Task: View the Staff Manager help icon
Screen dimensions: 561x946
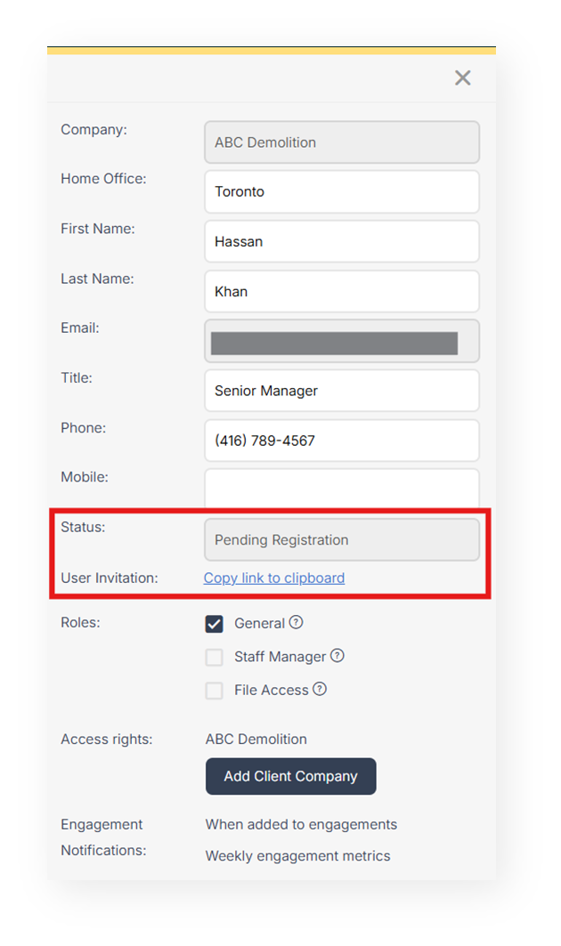Action: click(338, 656)
